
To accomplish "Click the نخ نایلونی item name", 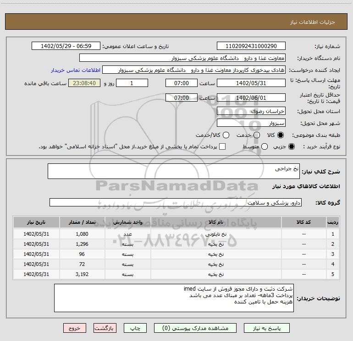I will click(216, 234).
